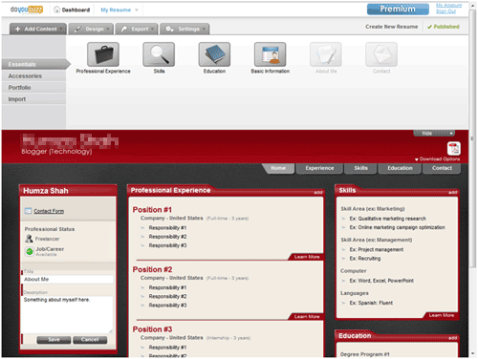
Task: Collapse the panel with Hide button
Action: tap(434, 133)
